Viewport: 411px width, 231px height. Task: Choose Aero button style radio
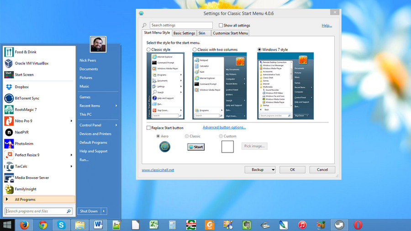158,136
